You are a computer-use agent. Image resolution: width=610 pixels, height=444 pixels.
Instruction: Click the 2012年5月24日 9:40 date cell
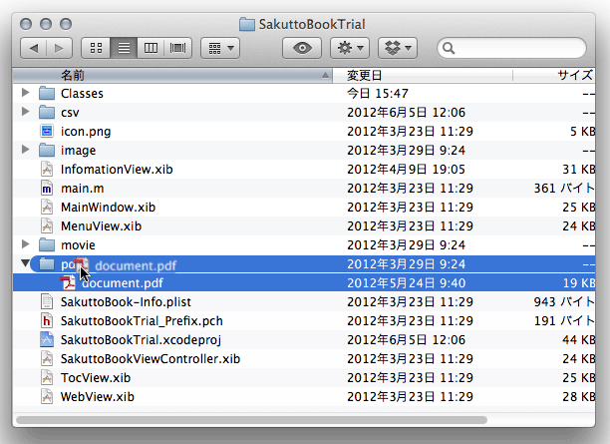[406, 283]
